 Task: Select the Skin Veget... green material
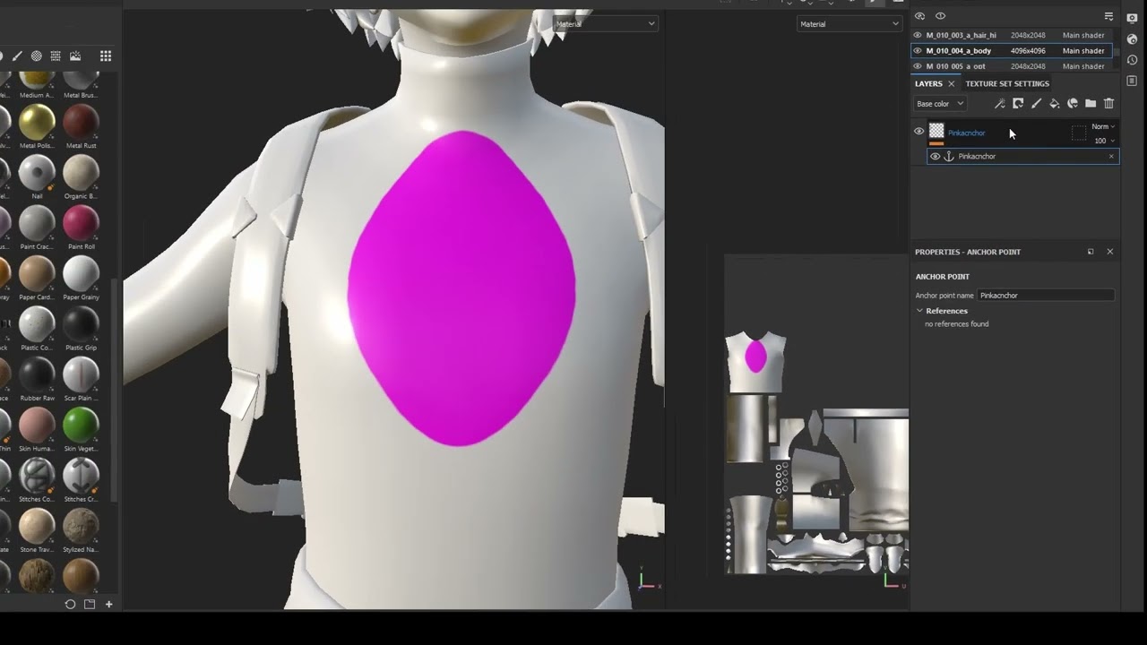[81, 425]
